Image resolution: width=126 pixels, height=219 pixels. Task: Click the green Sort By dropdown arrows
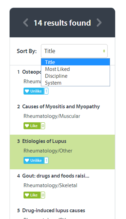point(104,51)
